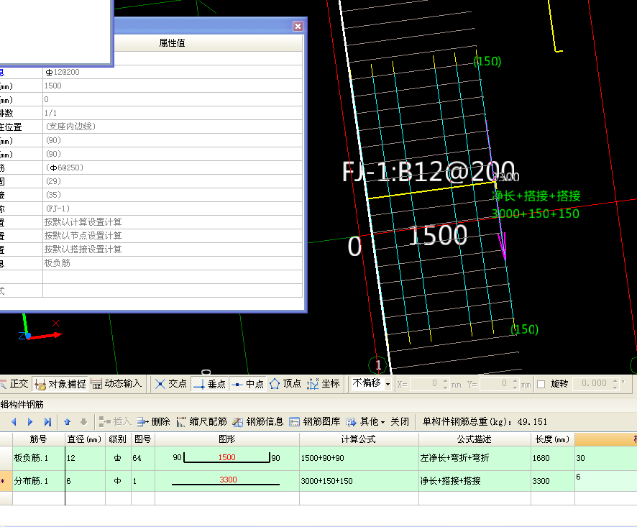The height and width of the screenshot is (527, 637).
Task: Increase the rotation angle stepper
Action: (x=615, y=381)
